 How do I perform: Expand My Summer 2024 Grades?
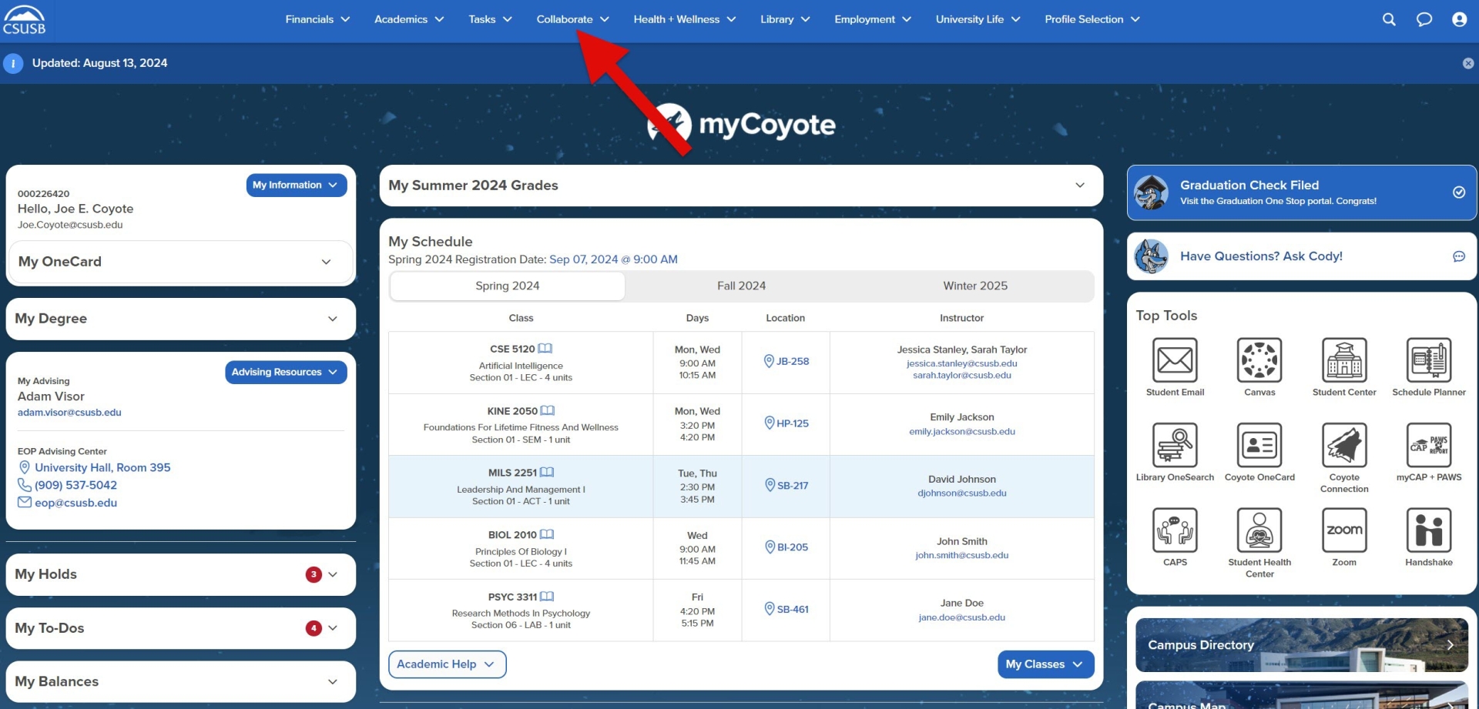pyautogui.click(x=741, y=186)
